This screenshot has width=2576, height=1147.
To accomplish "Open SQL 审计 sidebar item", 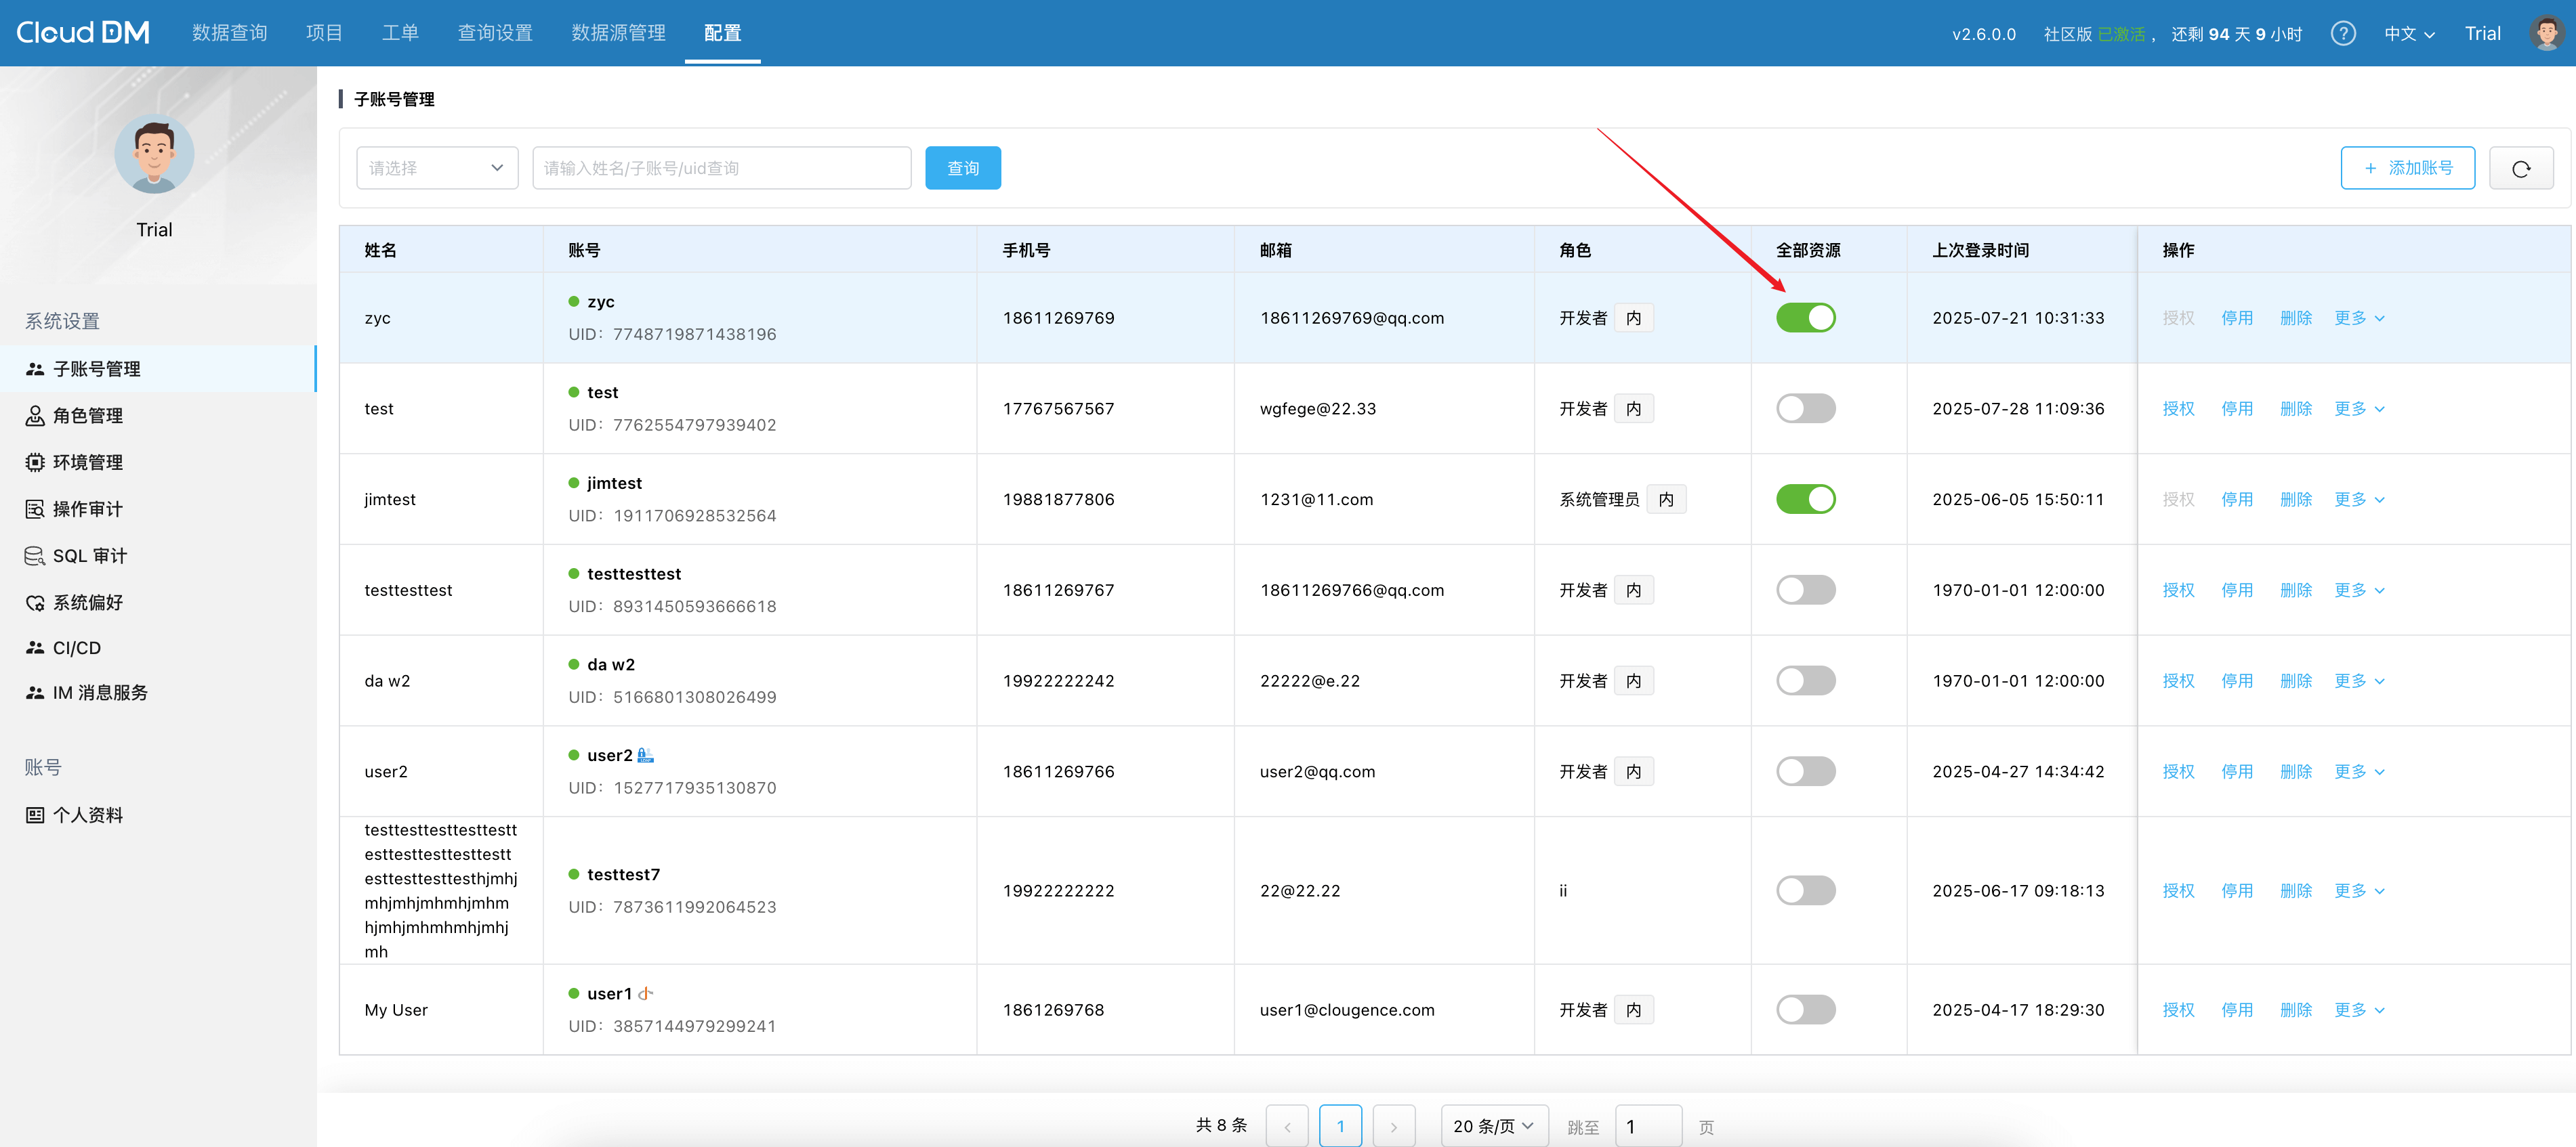I will tap(89, 555).
